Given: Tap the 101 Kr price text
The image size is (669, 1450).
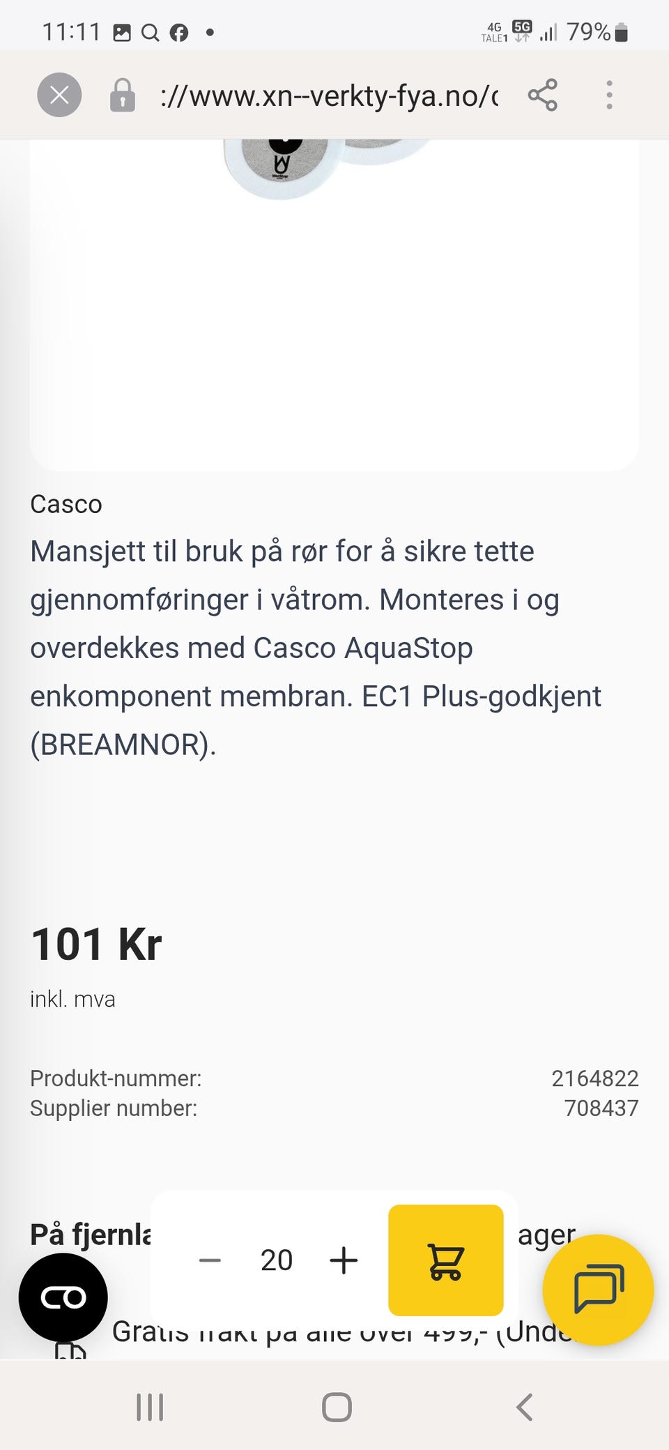Looking at the screenshot, I should (96, 945).
